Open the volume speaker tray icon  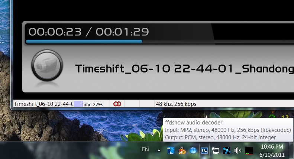pos(238,150)
